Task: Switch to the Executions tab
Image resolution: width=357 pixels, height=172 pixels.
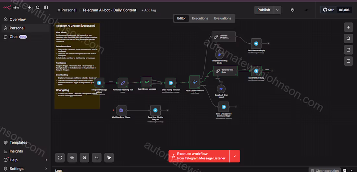Action: tap(200, 19)
